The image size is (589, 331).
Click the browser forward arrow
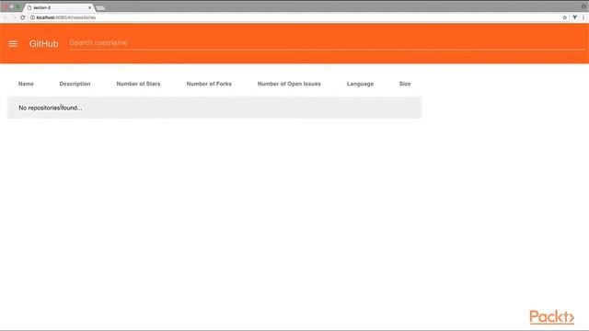click(x=14, y=17)
